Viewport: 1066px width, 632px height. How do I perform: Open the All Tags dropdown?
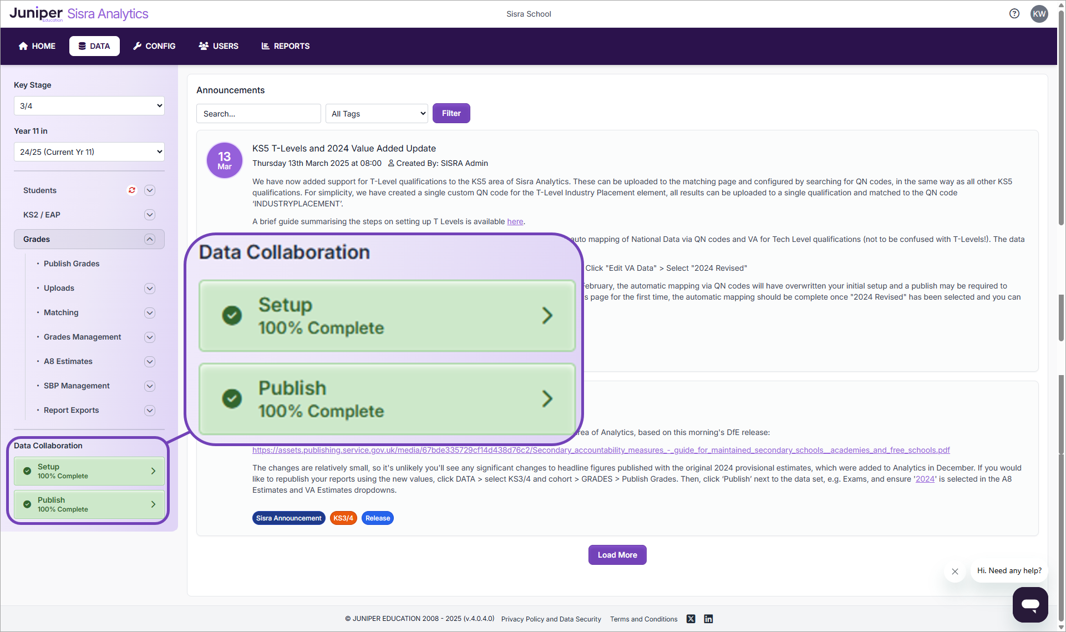377,113
